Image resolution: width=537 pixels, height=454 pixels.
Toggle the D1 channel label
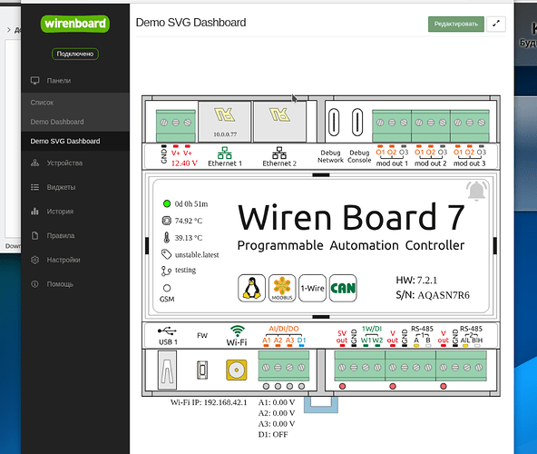pos(301,340)
